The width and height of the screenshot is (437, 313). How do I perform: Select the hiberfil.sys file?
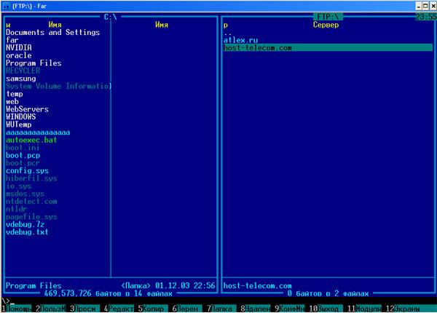31,178
